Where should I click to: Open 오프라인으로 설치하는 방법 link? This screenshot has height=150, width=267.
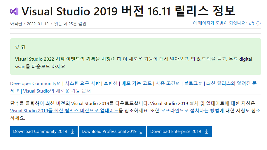tap(190, 111)
